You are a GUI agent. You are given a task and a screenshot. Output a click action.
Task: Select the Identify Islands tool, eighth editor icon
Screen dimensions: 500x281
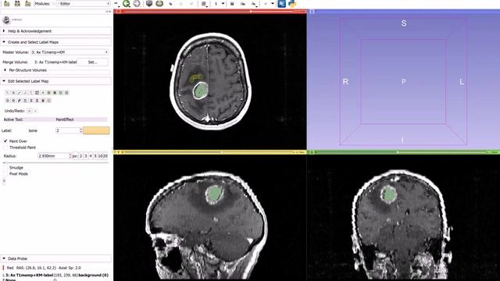click(x=48, y=93)
